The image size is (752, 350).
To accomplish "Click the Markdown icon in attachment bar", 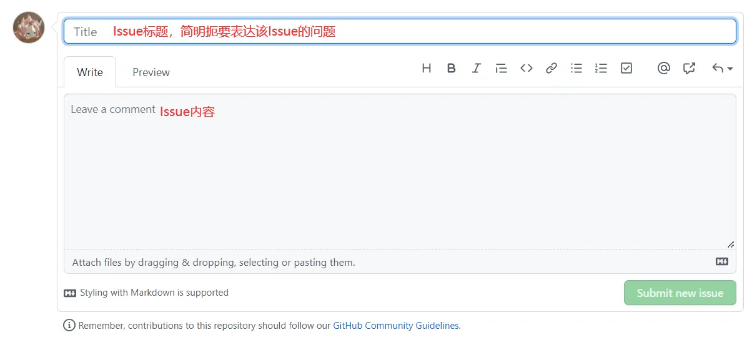I will (x=722, y=261).
